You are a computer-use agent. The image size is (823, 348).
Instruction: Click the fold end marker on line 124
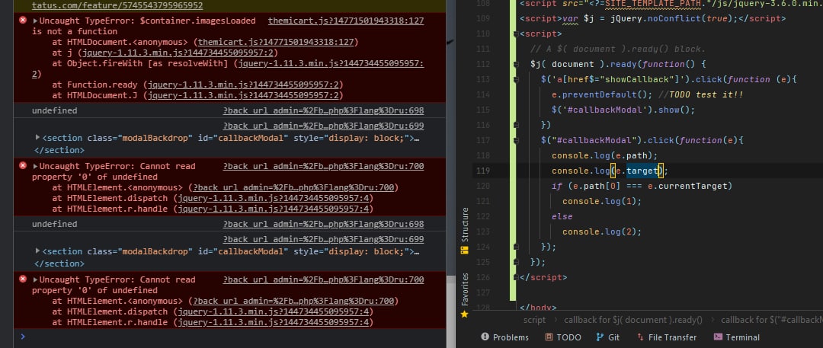[x=516, y=247]
